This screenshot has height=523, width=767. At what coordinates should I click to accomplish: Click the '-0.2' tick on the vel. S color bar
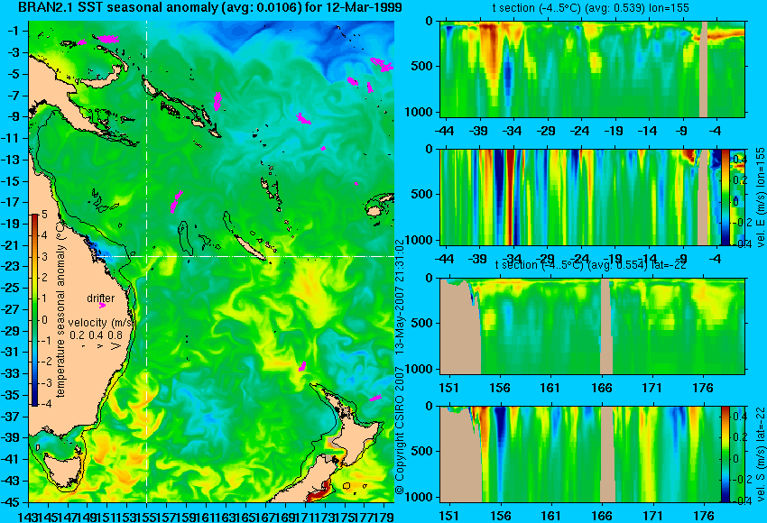(x=741, y=479)
